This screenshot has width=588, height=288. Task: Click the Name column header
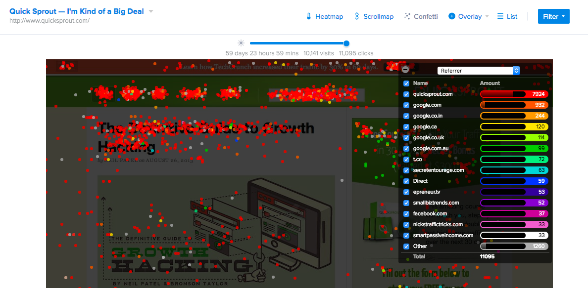click(x=420, y=83)
